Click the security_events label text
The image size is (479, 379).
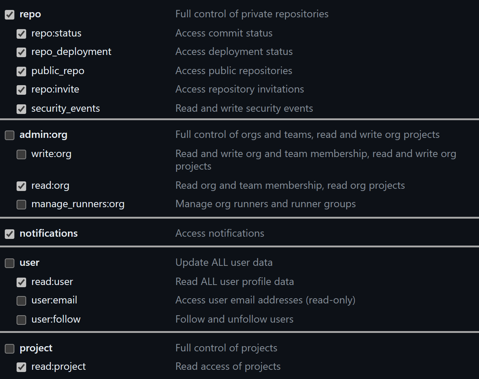66,109
